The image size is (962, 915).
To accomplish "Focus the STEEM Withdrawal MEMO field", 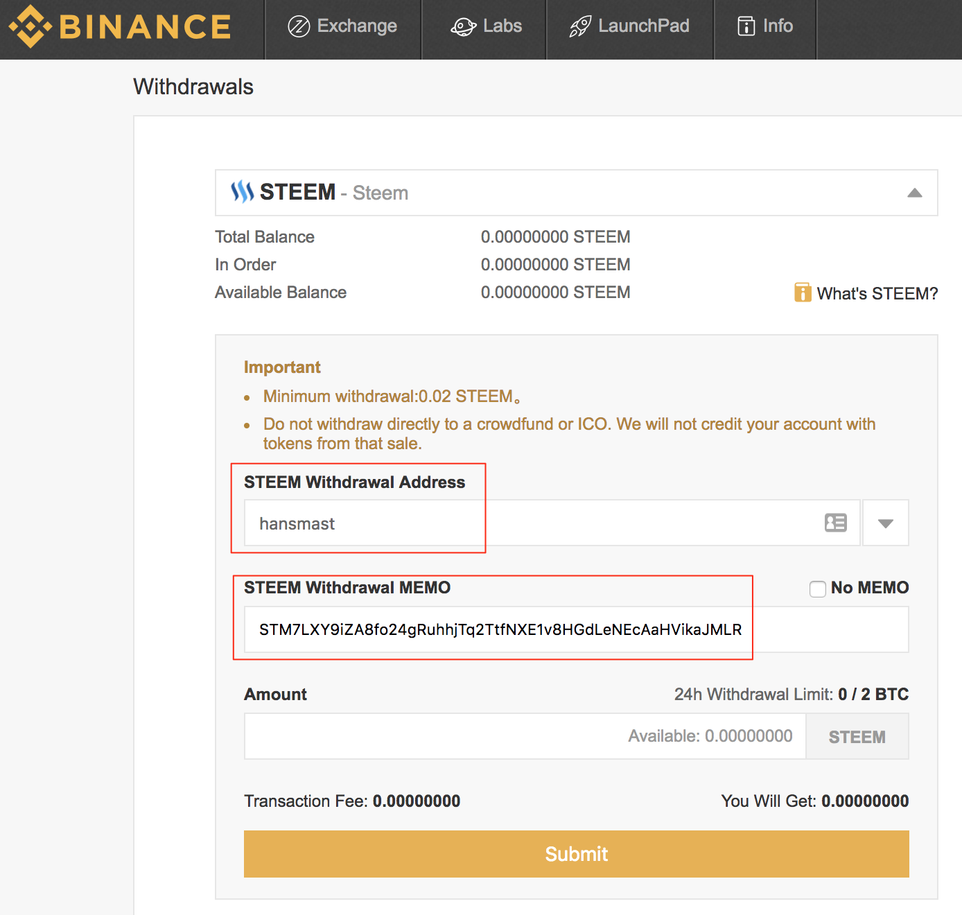I will tap(576, 629).
